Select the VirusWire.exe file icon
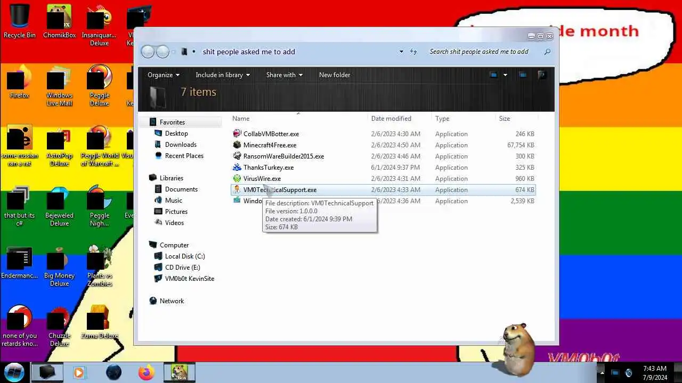Viewport: 682px width, 383px height. point(237,179)
